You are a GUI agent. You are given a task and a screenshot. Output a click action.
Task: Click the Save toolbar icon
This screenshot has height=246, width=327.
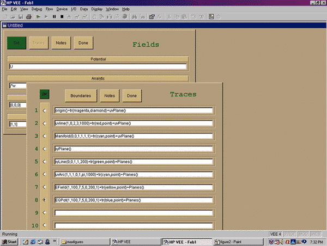pyautogui.click(x=20, y=17)
